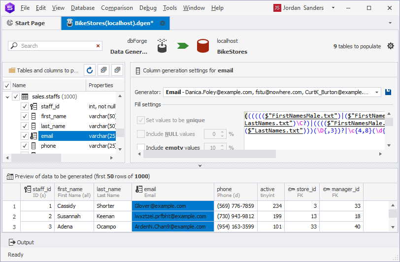
Task: Click the email column icon in tree
Action: (33, 136)
